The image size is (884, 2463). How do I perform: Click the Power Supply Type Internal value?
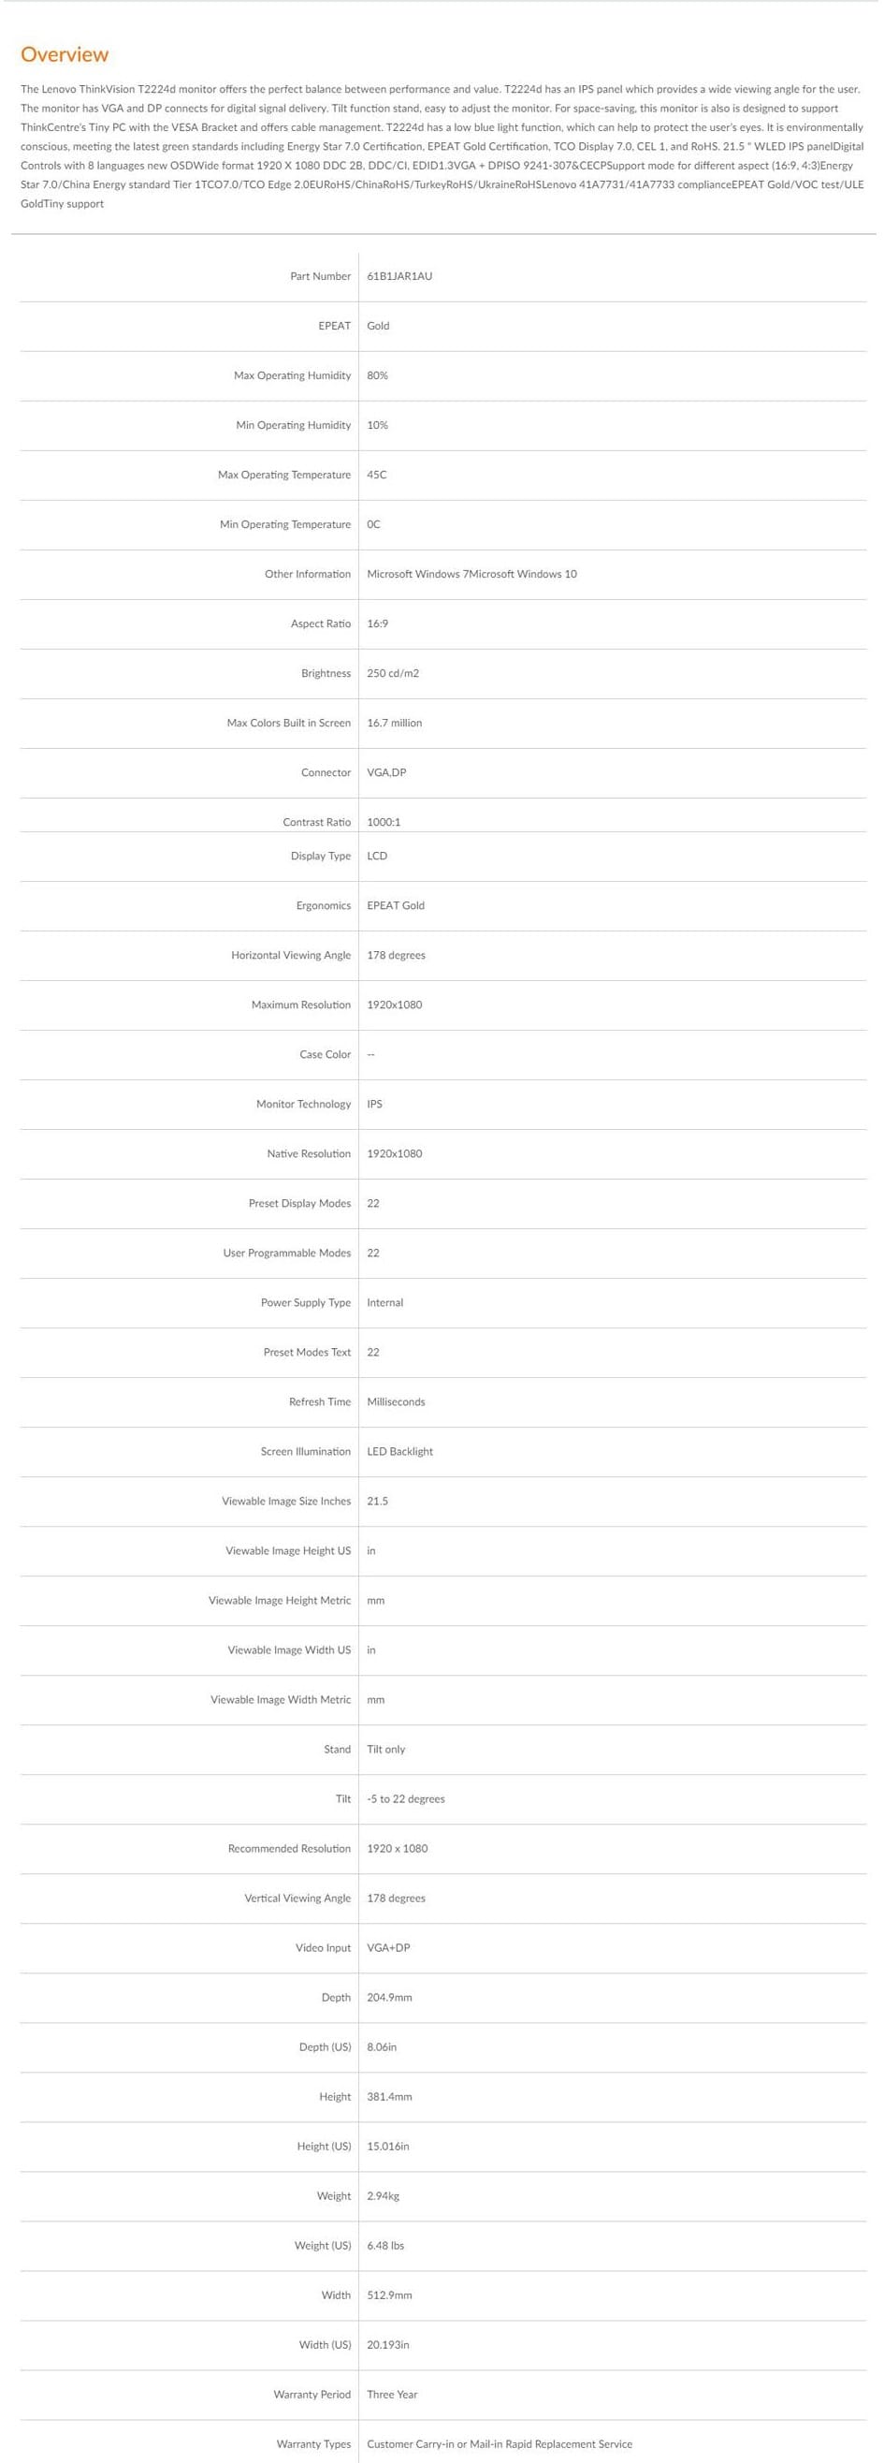coord(385,1302)
